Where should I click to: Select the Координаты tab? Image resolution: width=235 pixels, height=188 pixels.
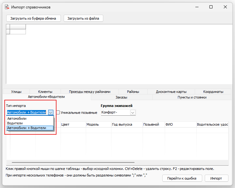[213, 92]
